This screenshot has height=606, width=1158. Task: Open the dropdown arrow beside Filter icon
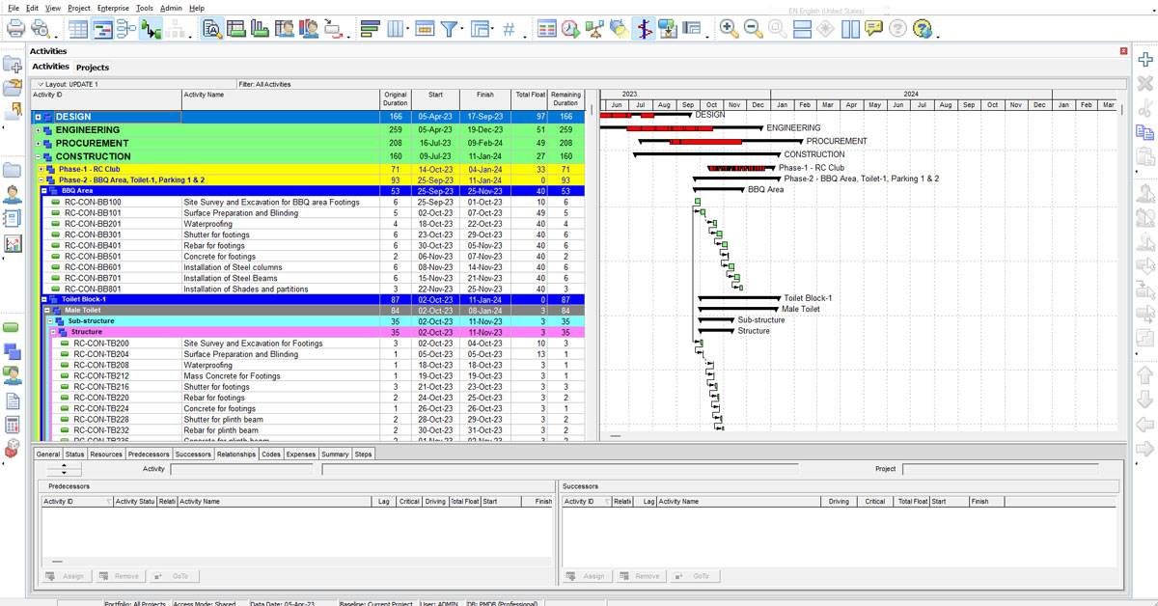coord(462,29)
